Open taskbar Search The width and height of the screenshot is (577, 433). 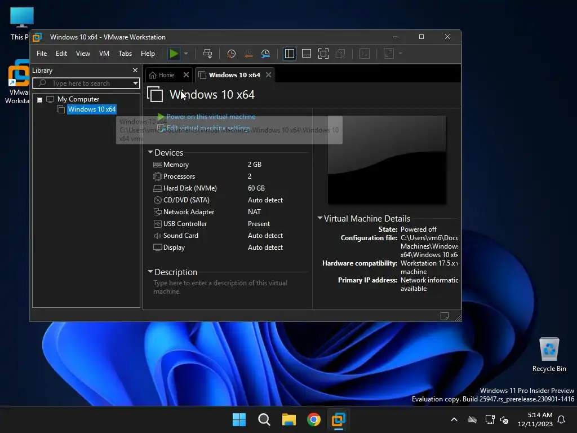264,419
